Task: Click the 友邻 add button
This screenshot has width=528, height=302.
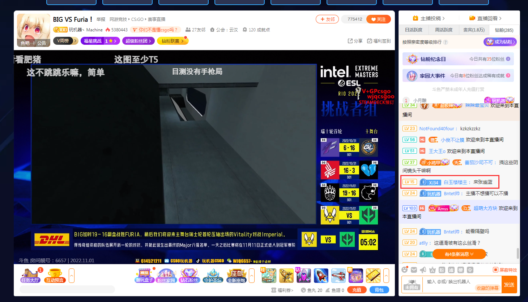Action: tap(327, 19)
